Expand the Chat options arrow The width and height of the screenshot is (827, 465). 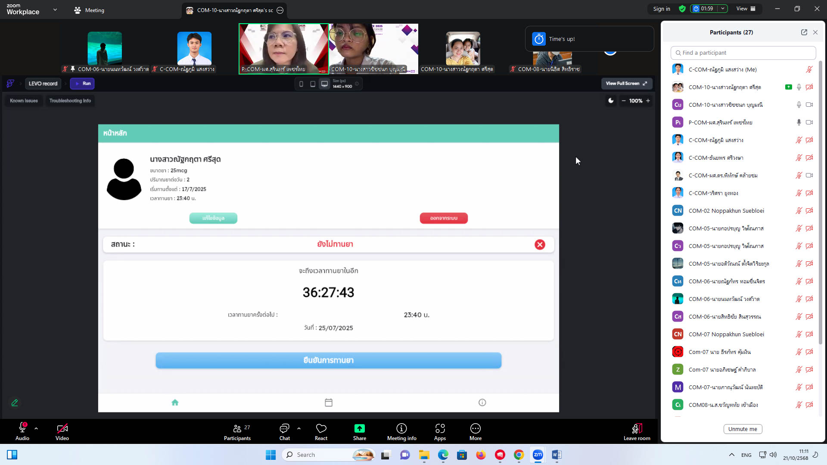tap(299, 428)
